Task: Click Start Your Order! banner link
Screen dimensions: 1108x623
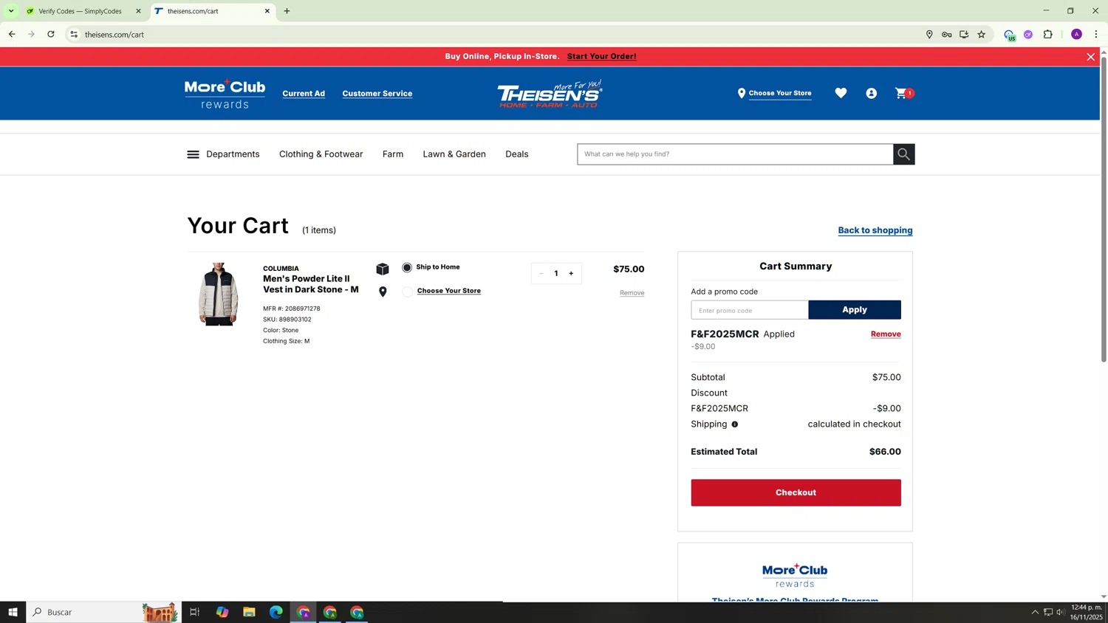Action: click(x=601, y=57)
